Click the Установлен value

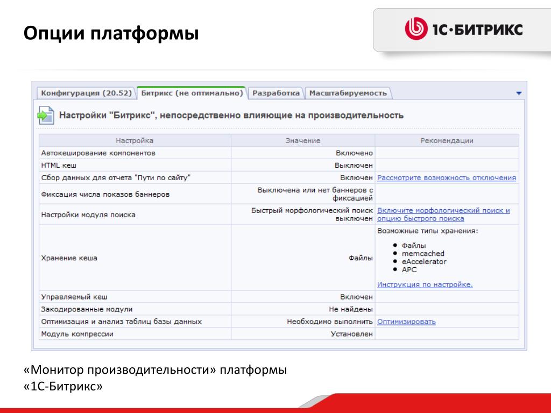click(352, 334)
